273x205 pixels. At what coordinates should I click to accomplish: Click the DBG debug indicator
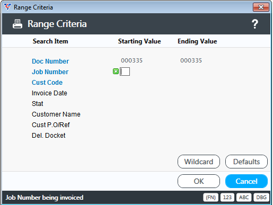[261, 197]
